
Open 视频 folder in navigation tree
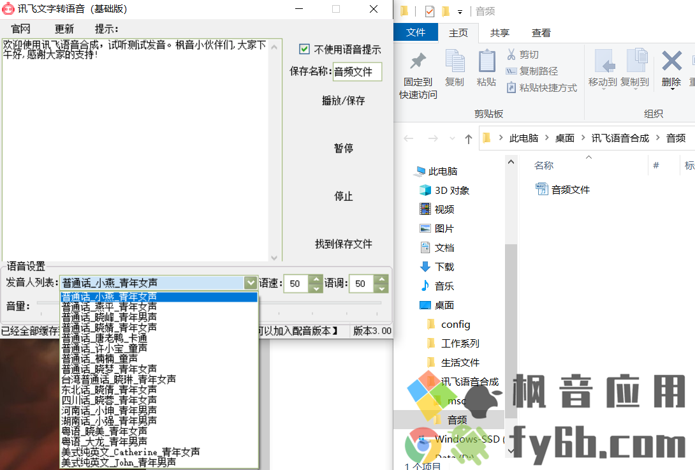tap(437, 209)
